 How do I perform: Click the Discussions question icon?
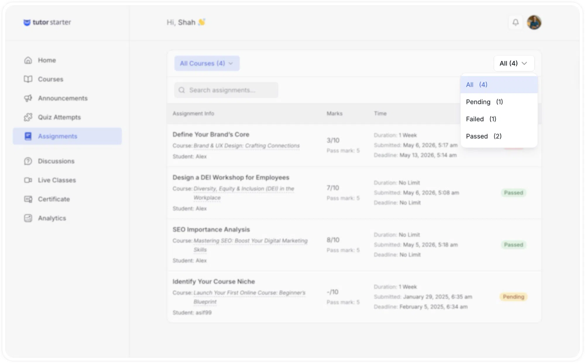coord(28,161)
